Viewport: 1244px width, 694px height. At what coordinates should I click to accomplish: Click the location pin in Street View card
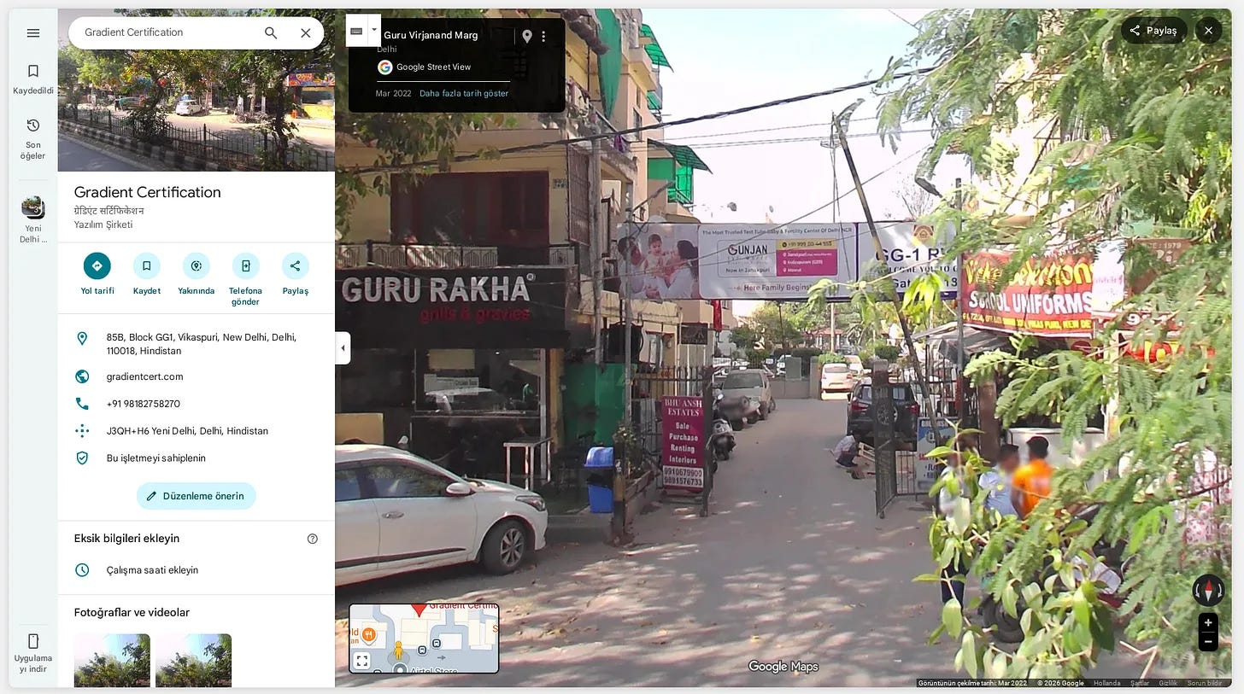[527, 36]
